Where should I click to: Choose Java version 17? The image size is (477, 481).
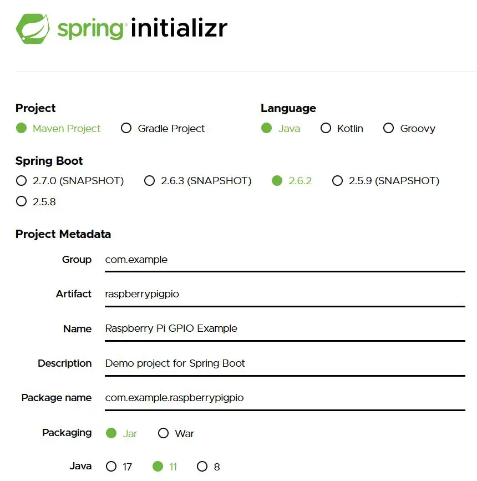tap(111, 467)
